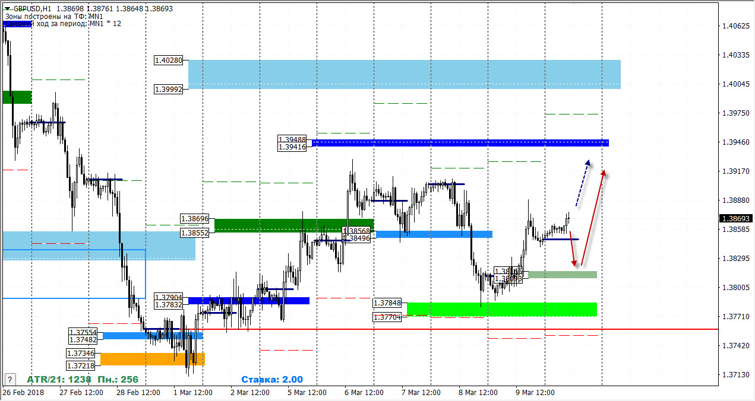This screenshot has height=401, width=755.
Task: Click the question mark help button
Action: tap(10, 379)
